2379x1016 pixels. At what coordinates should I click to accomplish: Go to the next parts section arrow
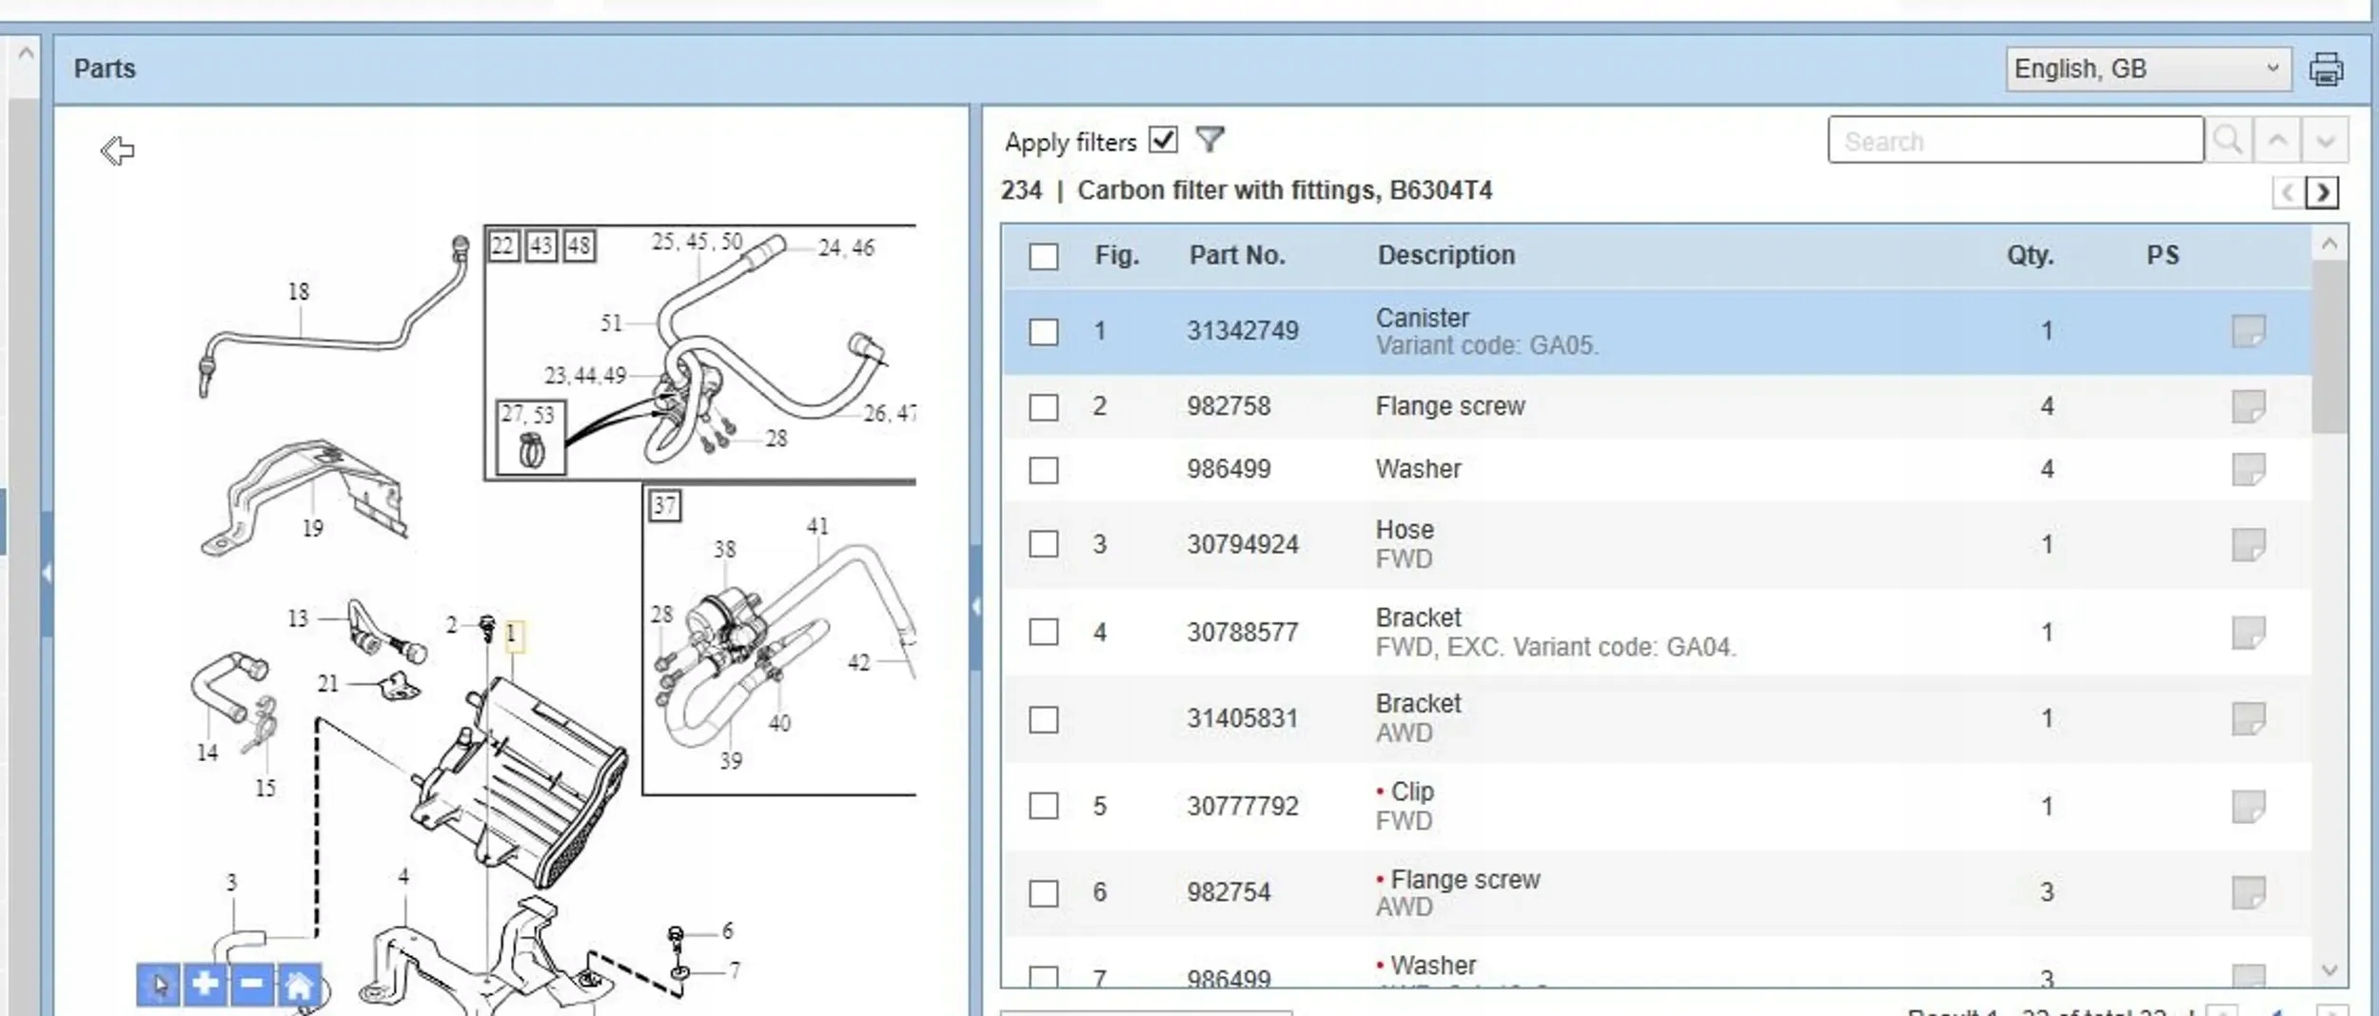click(x=2323, y=192)
